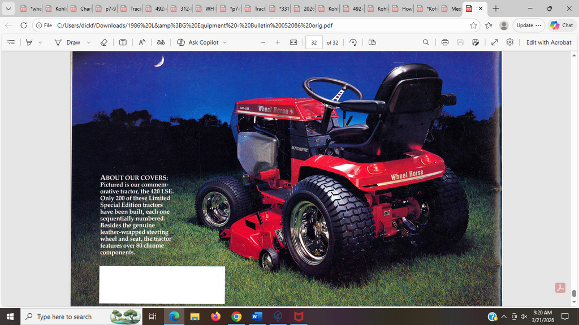Expand the Highlight color dropdown arrow
579x325 pixels.
pyautogui.click(x=40, y=42)
